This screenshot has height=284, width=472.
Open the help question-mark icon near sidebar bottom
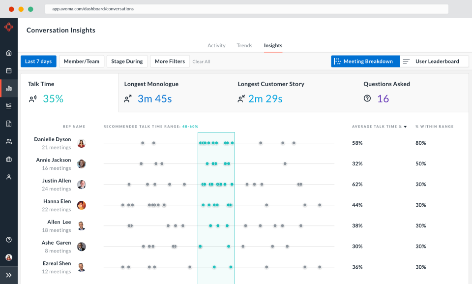[9, 239]
